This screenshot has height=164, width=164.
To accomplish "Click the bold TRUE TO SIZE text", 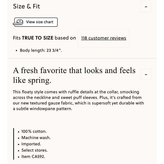I will pyautogui.click(x=38, y=38).
